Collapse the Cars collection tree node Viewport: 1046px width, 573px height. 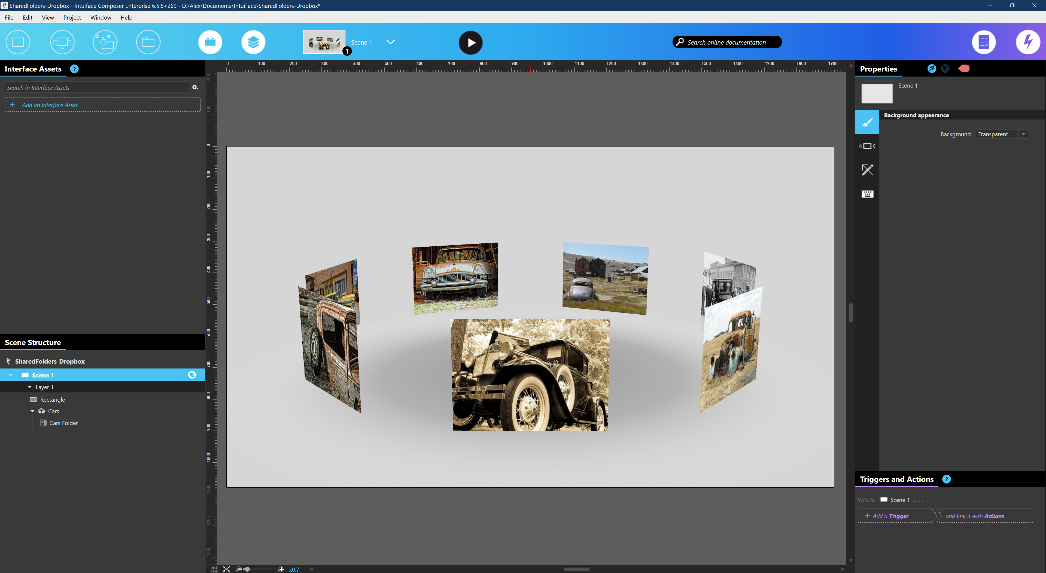coord(32,411)
